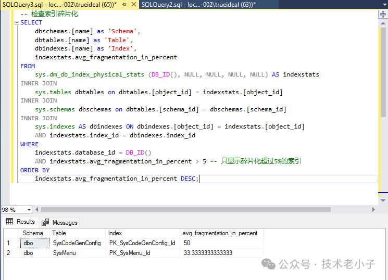Click the ORDER BY keyword line

(x=35, y=170)
